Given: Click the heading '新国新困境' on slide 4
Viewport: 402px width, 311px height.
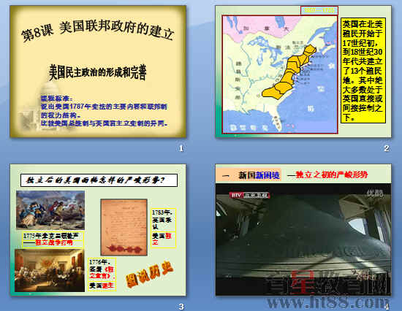Looking at the screenshot, I should pos(259,175).
